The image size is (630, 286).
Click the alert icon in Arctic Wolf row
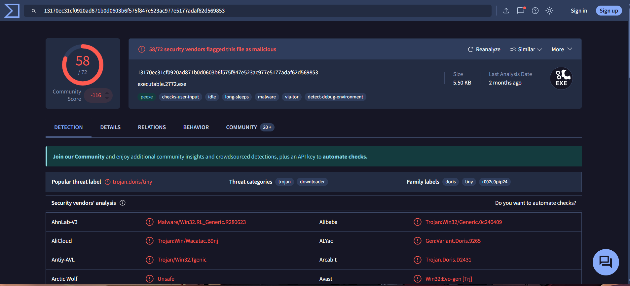point(150,279)
